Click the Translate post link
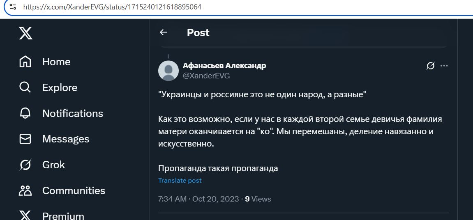473x220 pixels. [x=180, y=181]
